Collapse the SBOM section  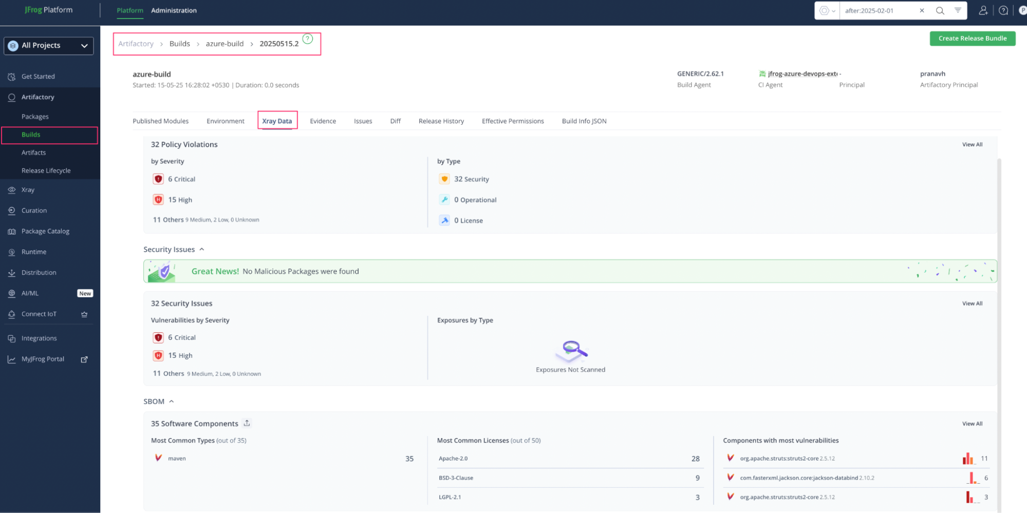[x=172, y=402]
